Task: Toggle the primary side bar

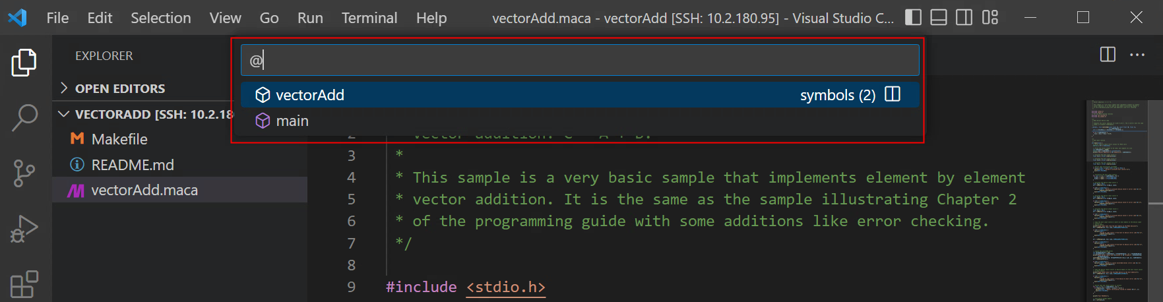Action: (913, 18)
